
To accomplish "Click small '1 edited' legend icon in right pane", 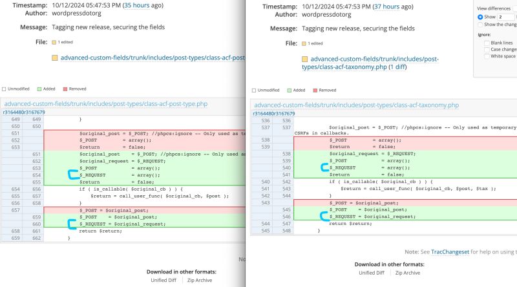I will [x=304, y=43].
